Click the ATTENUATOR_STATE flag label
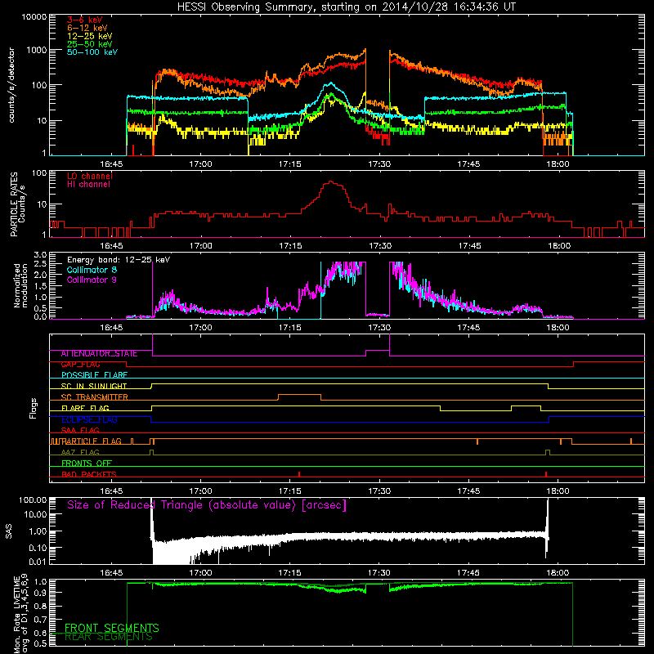Viewport: 654px width, 654px height. (x=99, y=354)
